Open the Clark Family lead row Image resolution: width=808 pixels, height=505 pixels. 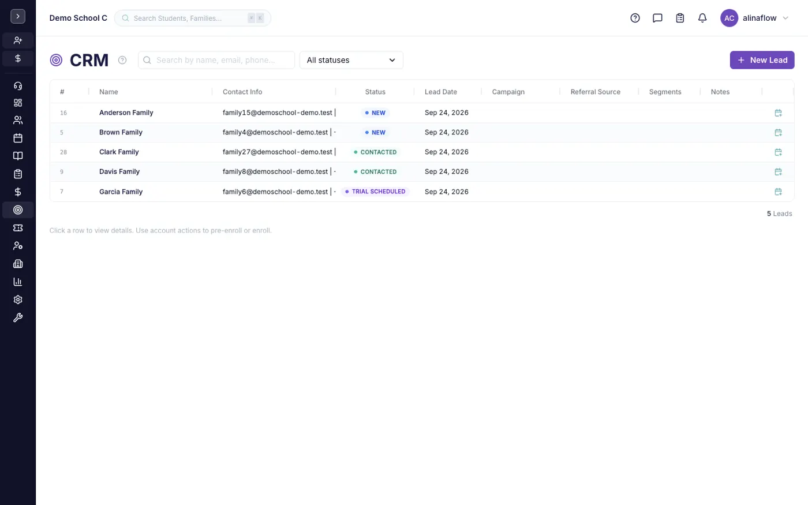(422, 152)
